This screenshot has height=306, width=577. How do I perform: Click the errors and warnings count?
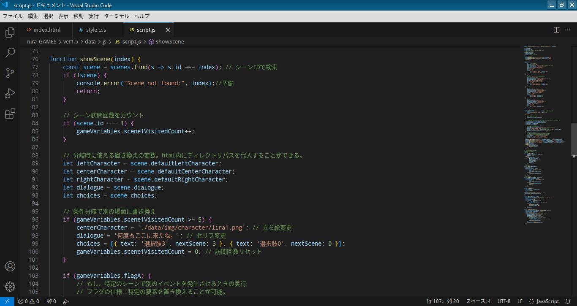(29, 301)
